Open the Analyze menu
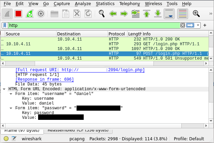This screenshot has height=143, width=214. [83, 4]
